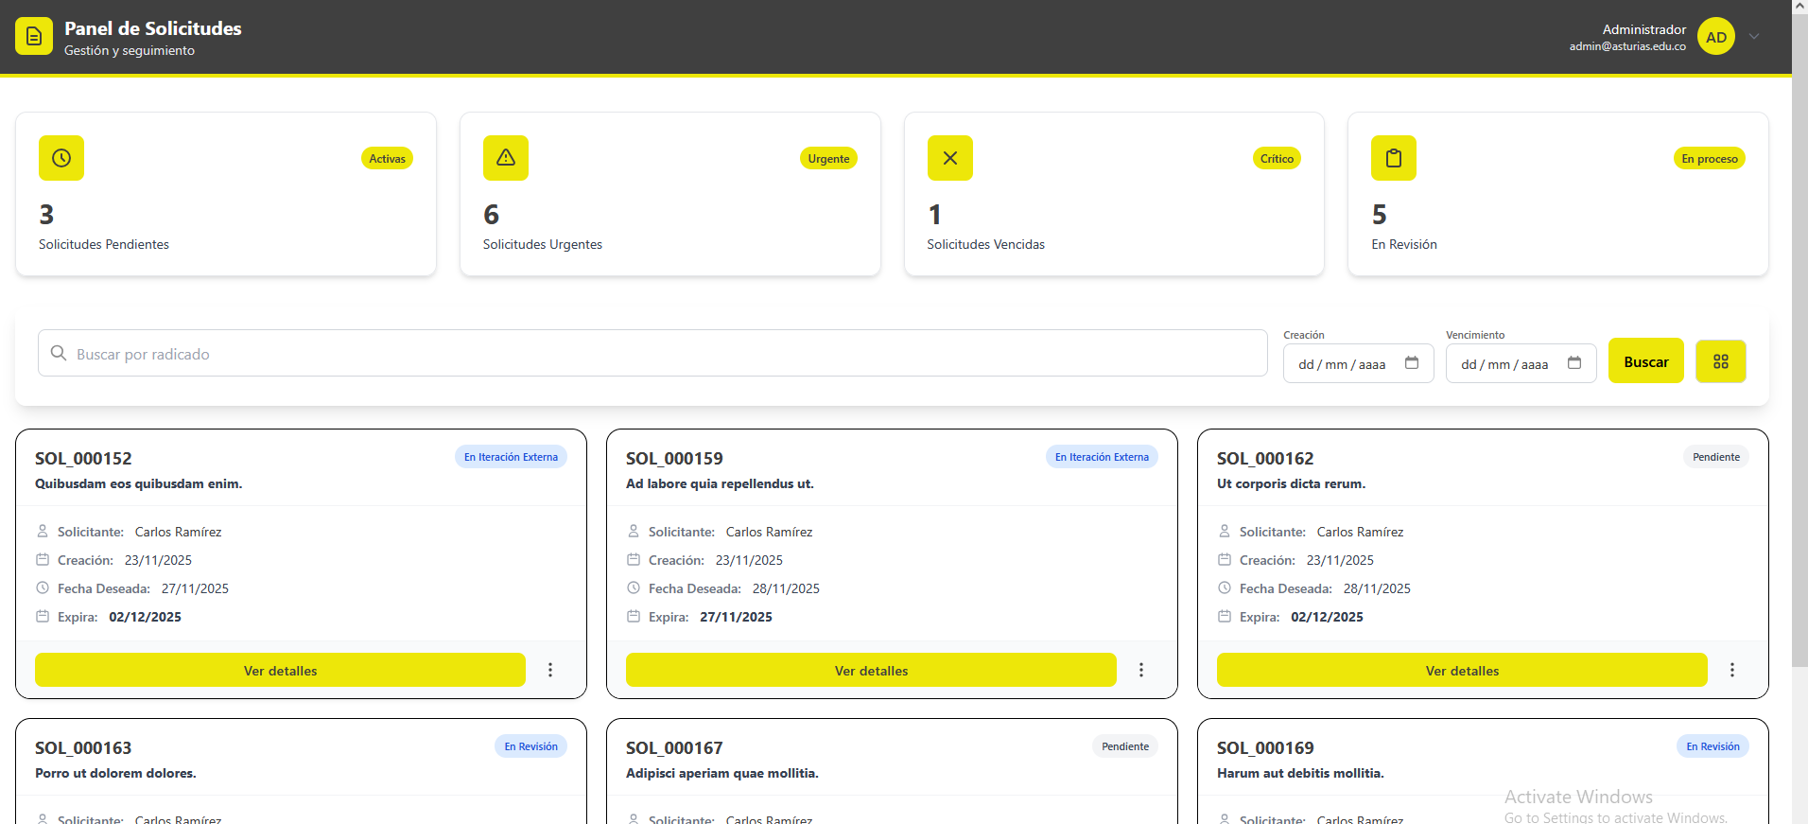Open the Vencimiento date calendar picker
This screenshot has height=824, width=1808.
(x=1574, y=363)
